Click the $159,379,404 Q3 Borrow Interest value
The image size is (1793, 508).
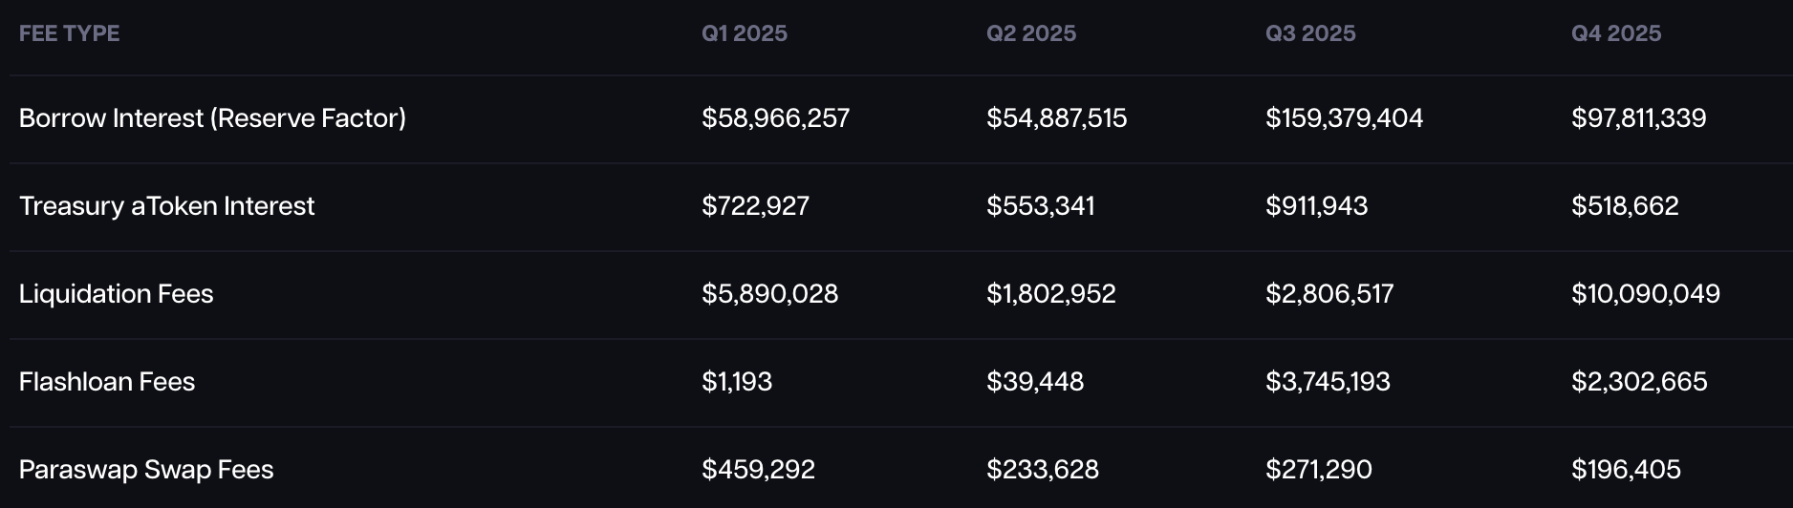point(1344,118)
